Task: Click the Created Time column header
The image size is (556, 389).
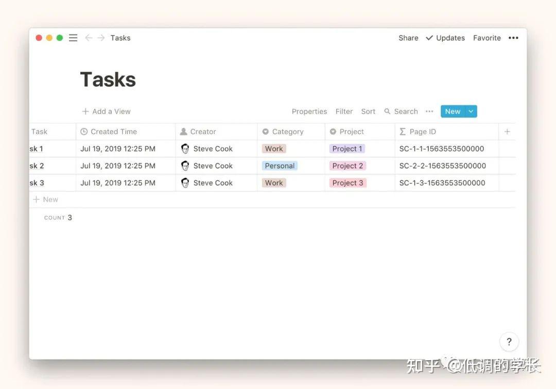Action: [x=126, y=132]
